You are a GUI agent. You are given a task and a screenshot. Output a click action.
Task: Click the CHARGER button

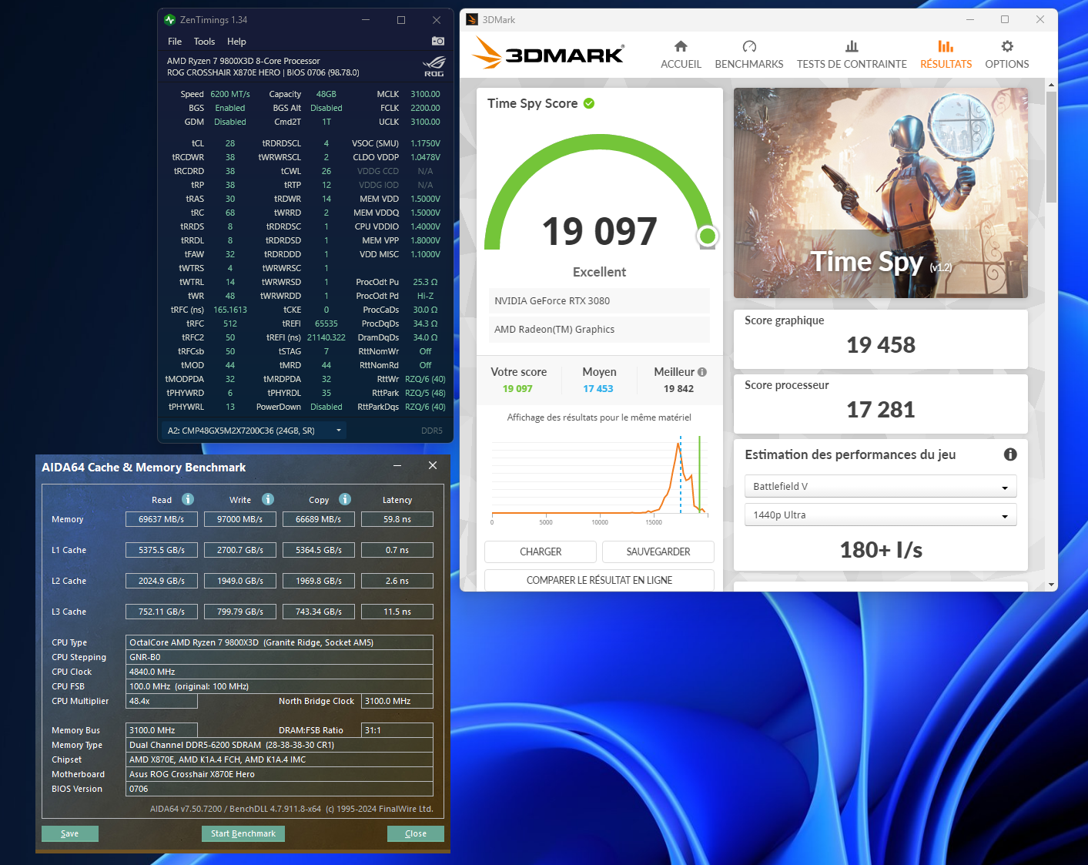[541, 552]
